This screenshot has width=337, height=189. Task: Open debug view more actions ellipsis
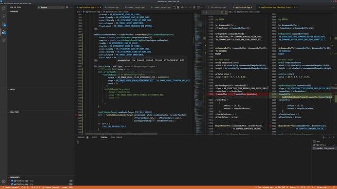[71, 7]
